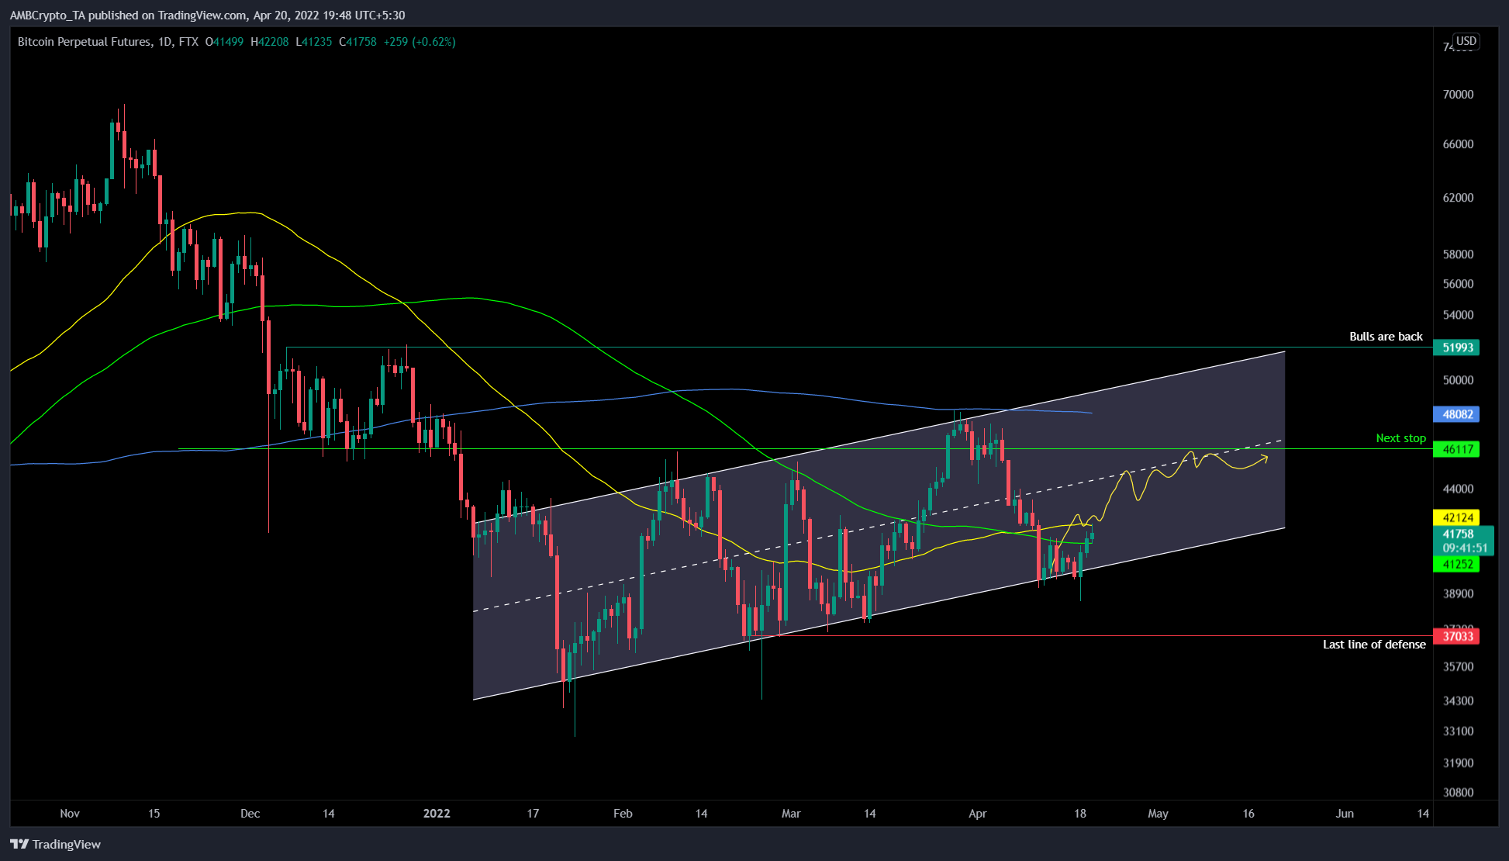
Task: Select the 'Next stop' text label
Action: point(1400,438)
